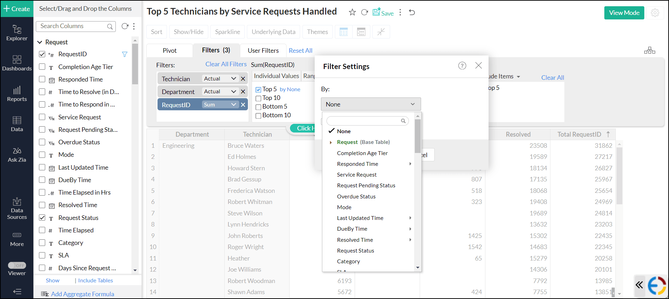Collapse the Request column group
The image size is (669, 299).
(x=40, y=42)
